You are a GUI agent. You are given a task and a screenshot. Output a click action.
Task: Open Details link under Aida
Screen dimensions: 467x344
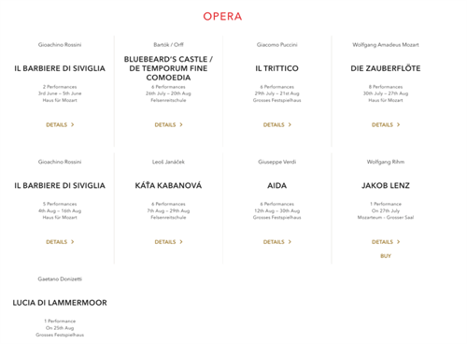pos(277,242)
